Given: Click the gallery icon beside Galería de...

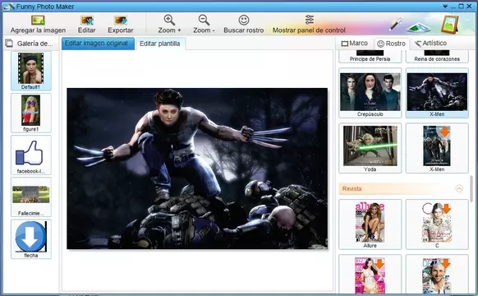Looking at the screenshot, I should (x=9, y=44).
